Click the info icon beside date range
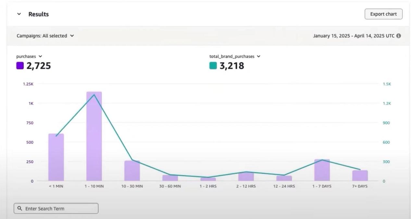The width and height of the screenshot is (411, 219). 398,36
